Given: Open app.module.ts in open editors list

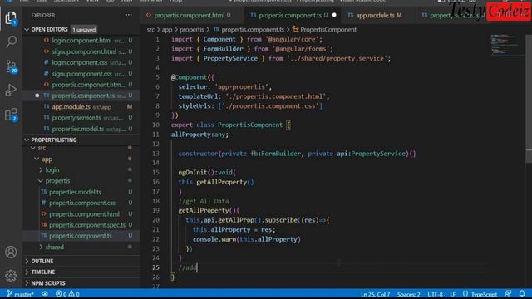Looking at the screenshot, I should (x=81, y=107).
